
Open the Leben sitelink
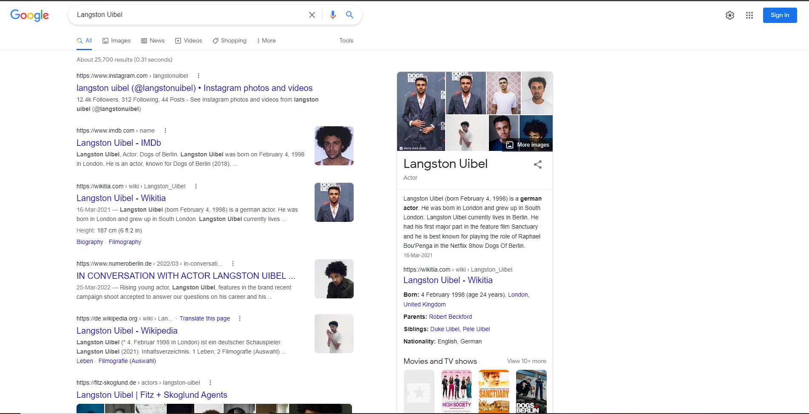pyautogui.click(x=85, y=361)
